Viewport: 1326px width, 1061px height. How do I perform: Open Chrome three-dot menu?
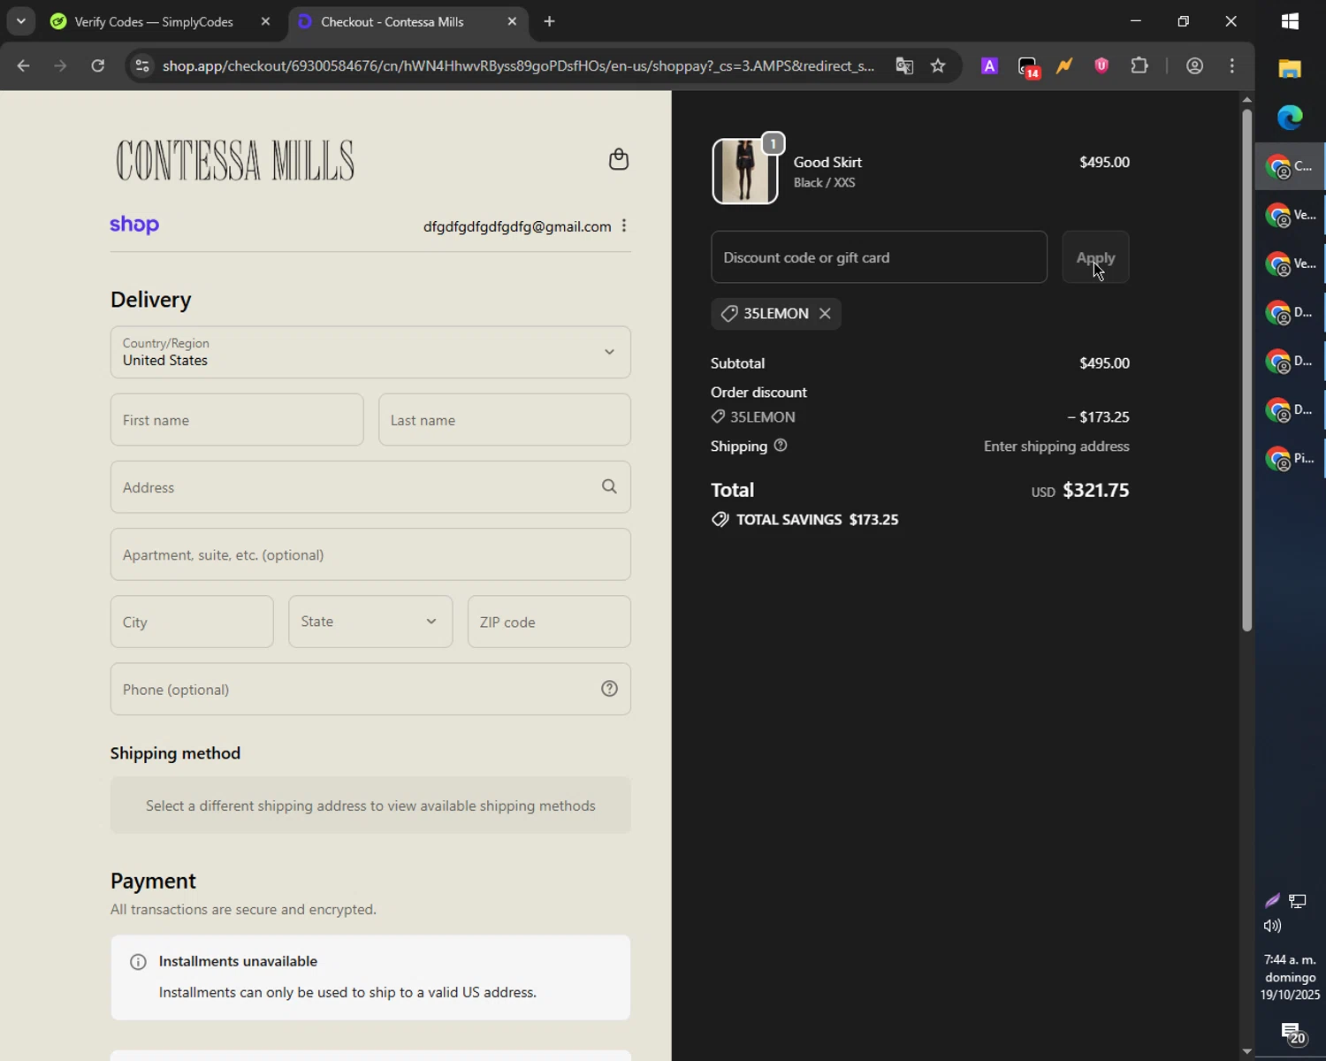pos(1232,65)
